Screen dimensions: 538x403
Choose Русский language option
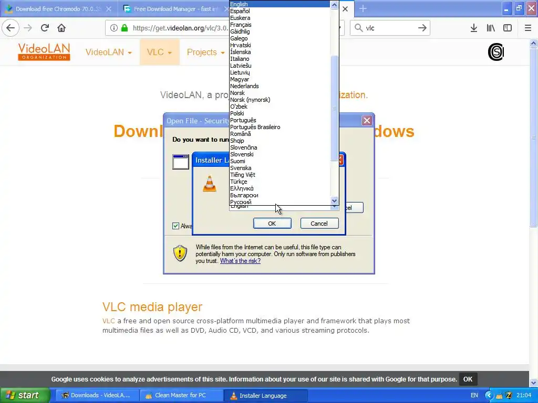[280, 202]
